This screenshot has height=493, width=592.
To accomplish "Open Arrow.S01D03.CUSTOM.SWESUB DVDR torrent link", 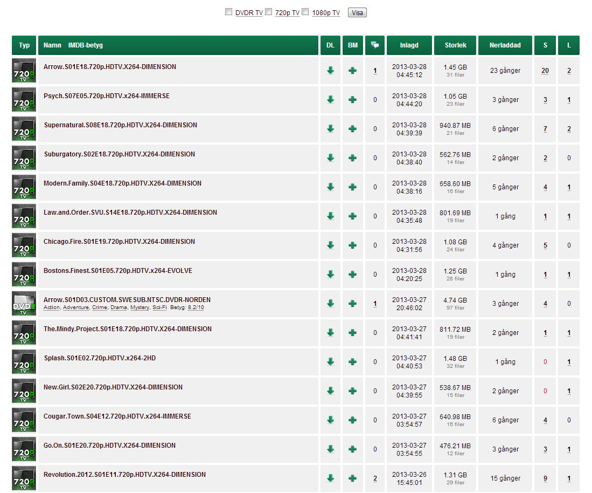I will 127,300.
